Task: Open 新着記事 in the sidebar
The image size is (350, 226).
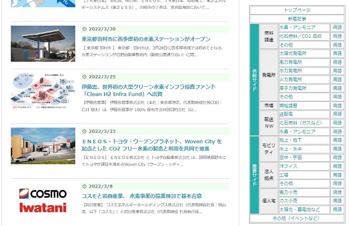Action: click(x=297, y=19)
